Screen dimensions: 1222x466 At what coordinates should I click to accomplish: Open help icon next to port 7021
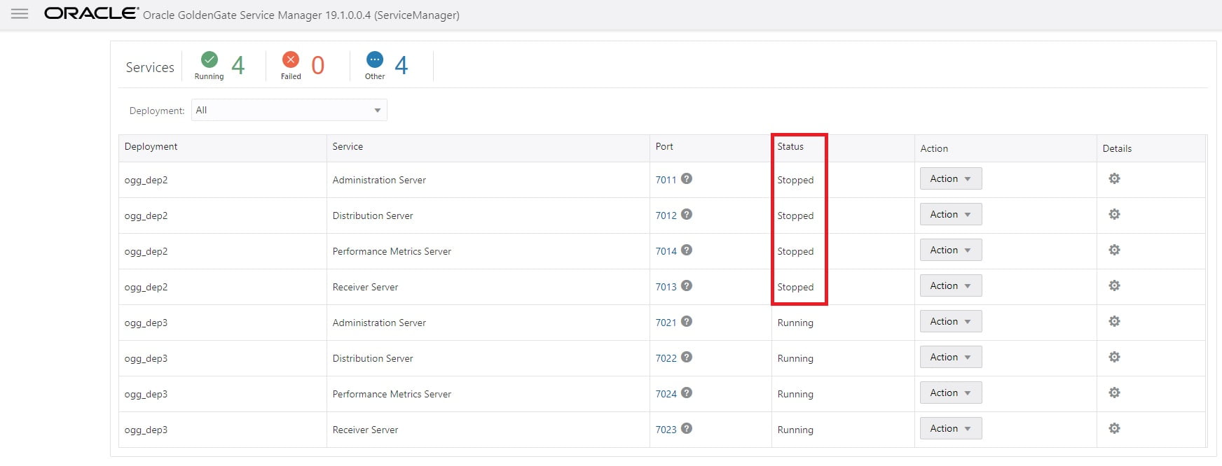click(687, 321)
